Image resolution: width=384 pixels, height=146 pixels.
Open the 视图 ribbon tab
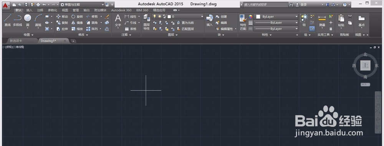click(65, 10)
